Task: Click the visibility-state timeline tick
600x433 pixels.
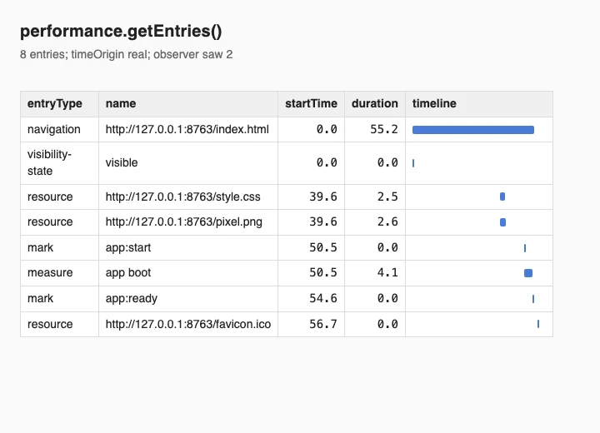Action: pos(413,163)
